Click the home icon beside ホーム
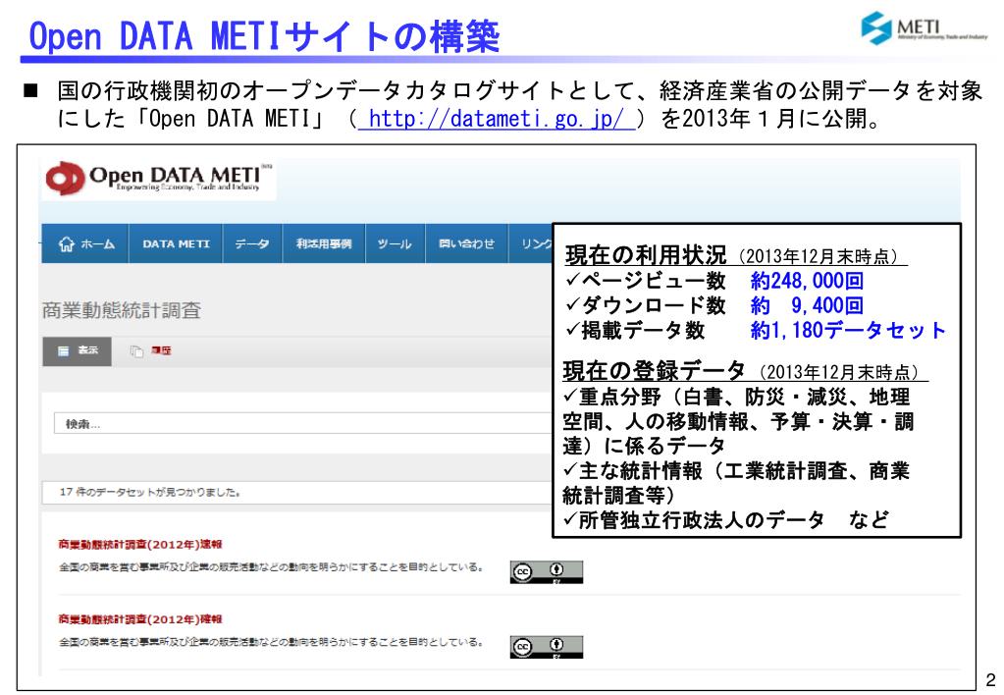 click(67, 244)
